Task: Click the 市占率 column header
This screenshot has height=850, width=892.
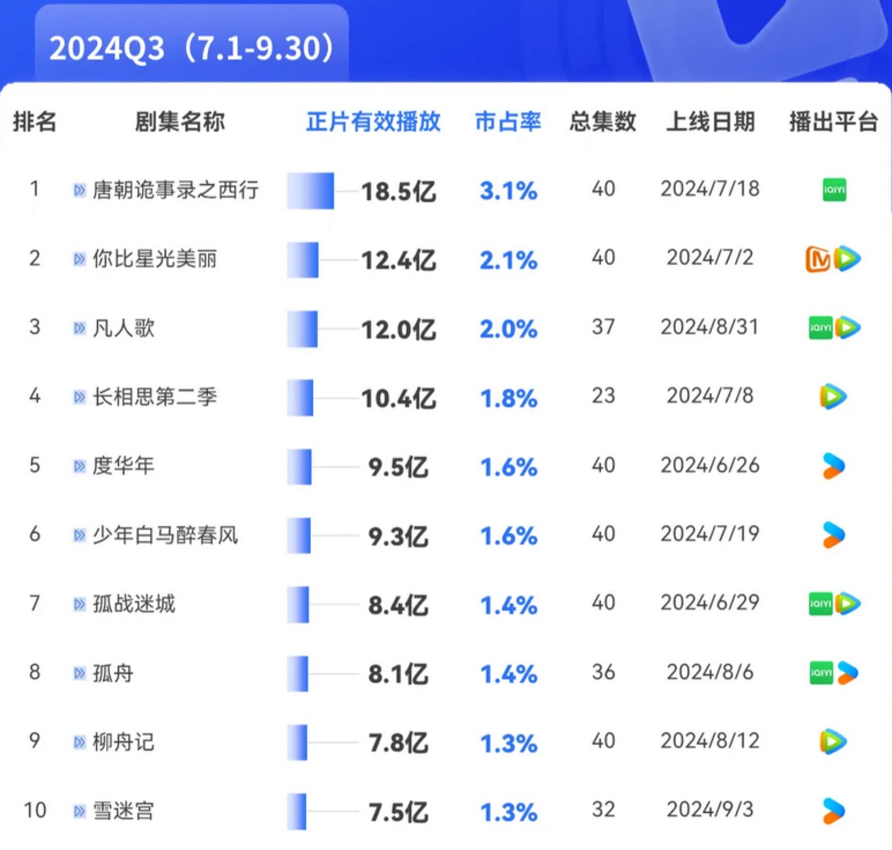Action: click(x=508, y=122)
